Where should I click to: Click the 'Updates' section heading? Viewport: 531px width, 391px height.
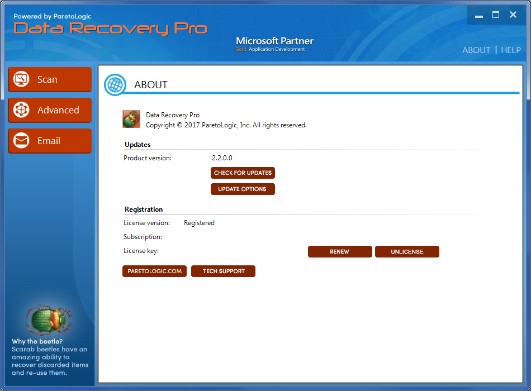(x=138, y=145)
